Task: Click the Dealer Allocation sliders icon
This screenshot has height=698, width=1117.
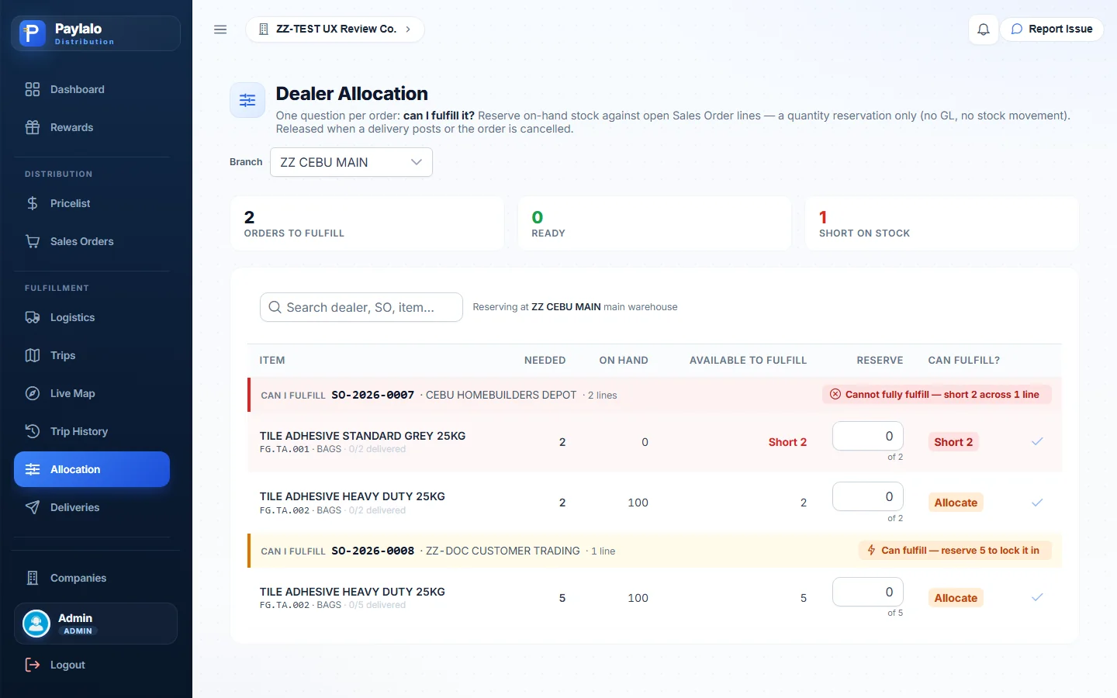Action: coord(247,100)
